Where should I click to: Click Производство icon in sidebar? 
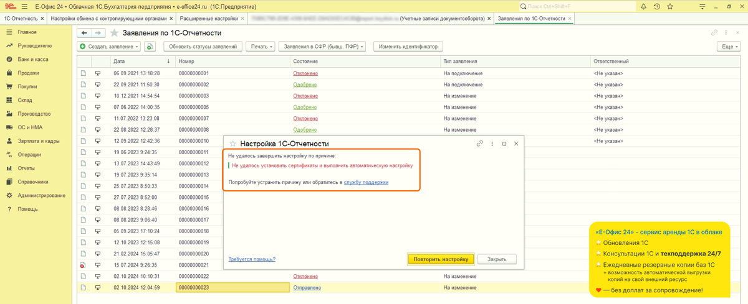point(9,114)
